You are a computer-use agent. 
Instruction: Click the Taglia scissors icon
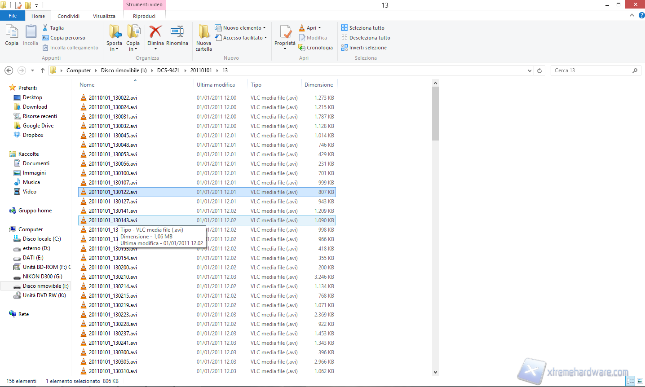click(45, 28)
